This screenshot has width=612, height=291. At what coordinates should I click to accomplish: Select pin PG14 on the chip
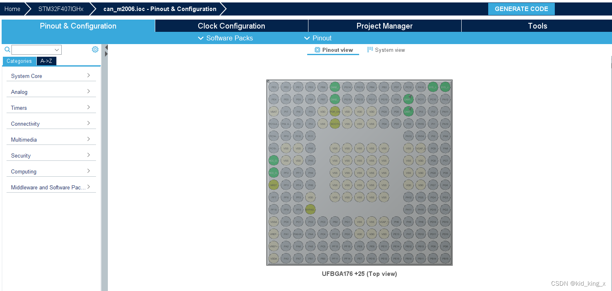click(347, 87)
